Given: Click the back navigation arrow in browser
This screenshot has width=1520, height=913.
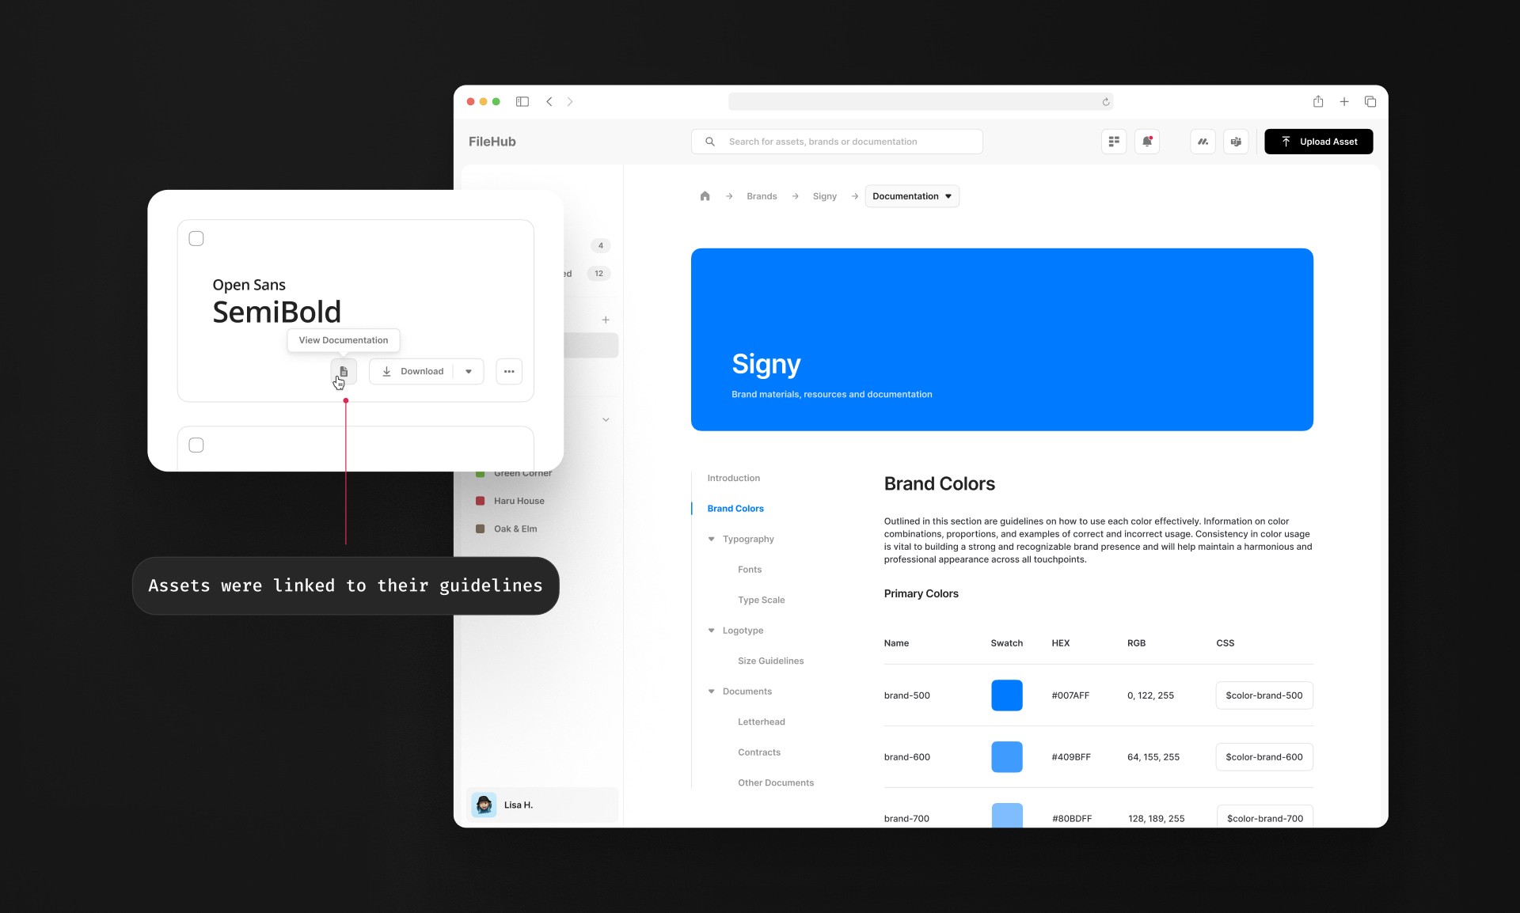Looking at the screenshot, I should coord(549,101).
